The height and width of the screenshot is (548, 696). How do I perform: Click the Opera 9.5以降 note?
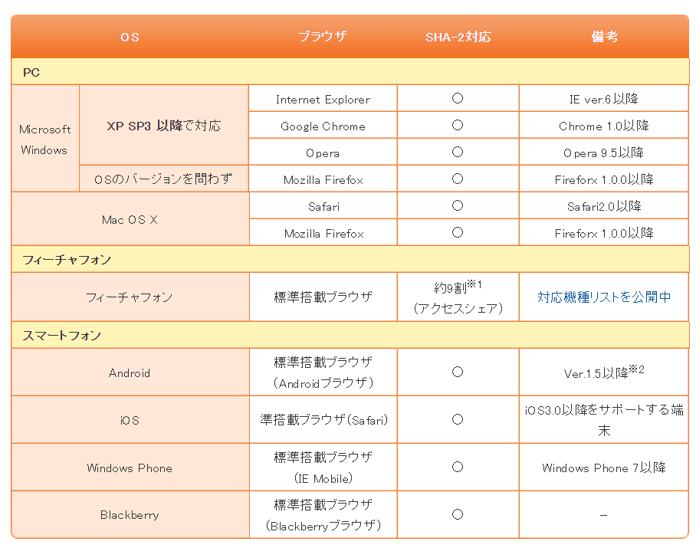pos(604,153)
